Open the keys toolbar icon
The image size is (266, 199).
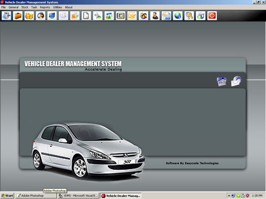(189, 16)
